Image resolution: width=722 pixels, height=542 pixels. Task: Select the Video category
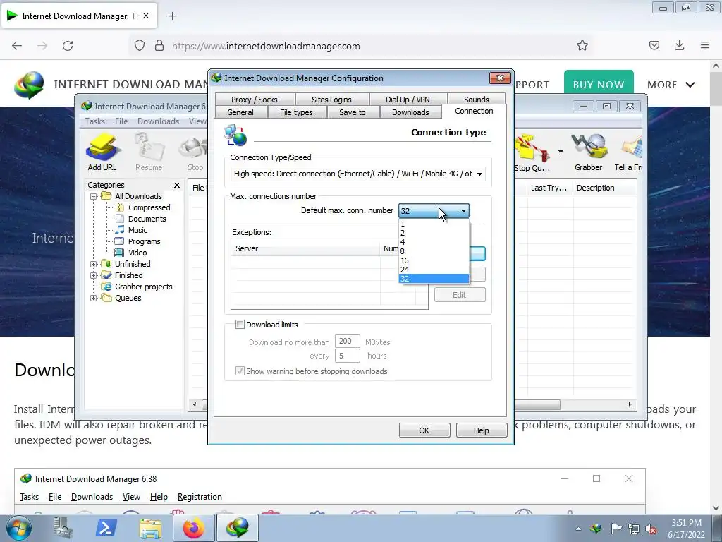(137, 253)
